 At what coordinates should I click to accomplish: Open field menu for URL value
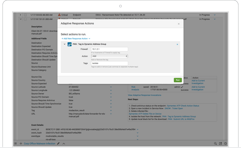pyautogui.click(x=111, y=114)
